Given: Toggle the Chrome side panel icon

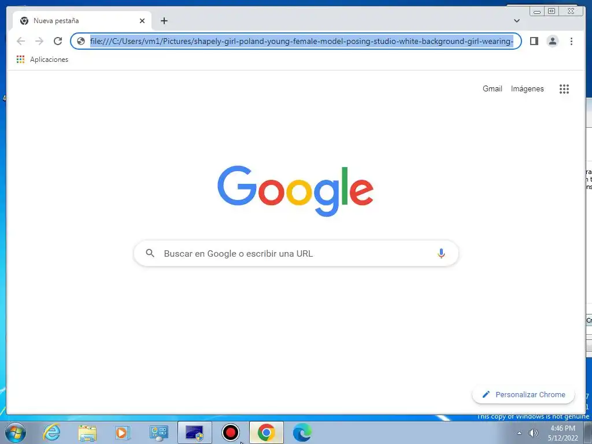Looking at the screenshot, I should click(x=534, y=41).
